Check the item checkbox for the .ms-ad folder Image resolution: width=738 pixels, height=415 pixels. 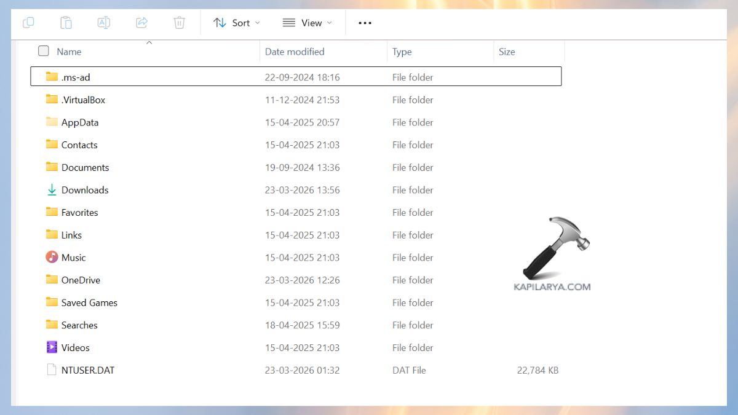pos(43,77)
